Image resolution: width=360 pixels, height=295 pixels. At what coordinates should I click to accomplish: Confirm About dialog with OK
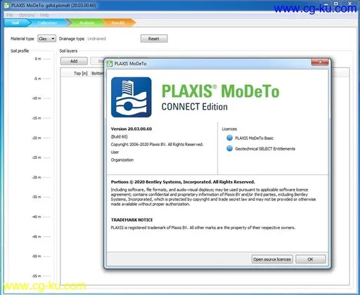tap(310, 259)
